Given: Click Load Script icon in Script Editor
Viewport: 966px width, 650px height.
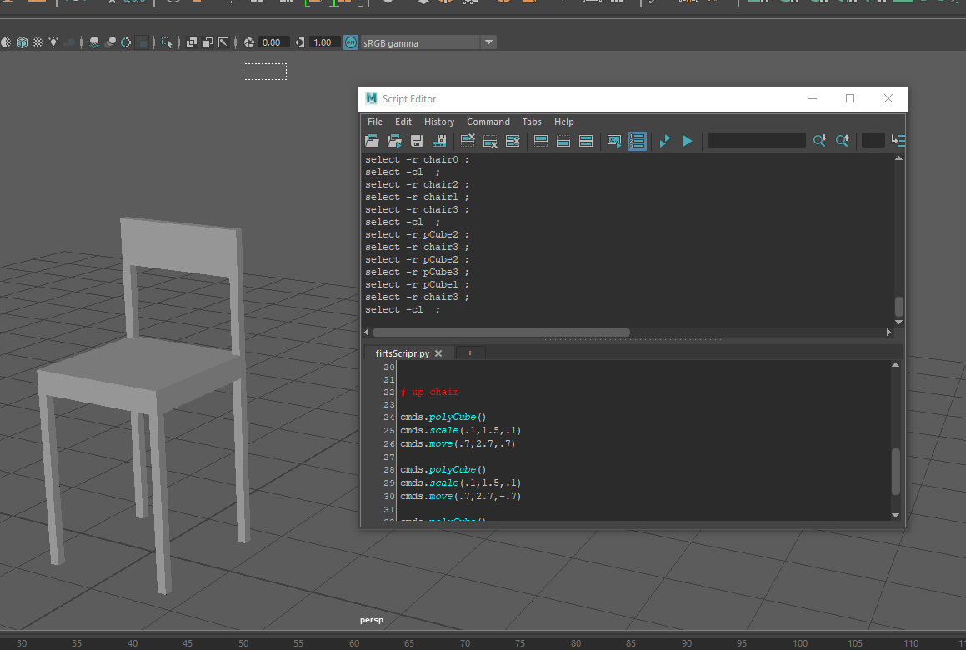Looking at the screenshot, I should pyautogui.click(x=372, y=141).
